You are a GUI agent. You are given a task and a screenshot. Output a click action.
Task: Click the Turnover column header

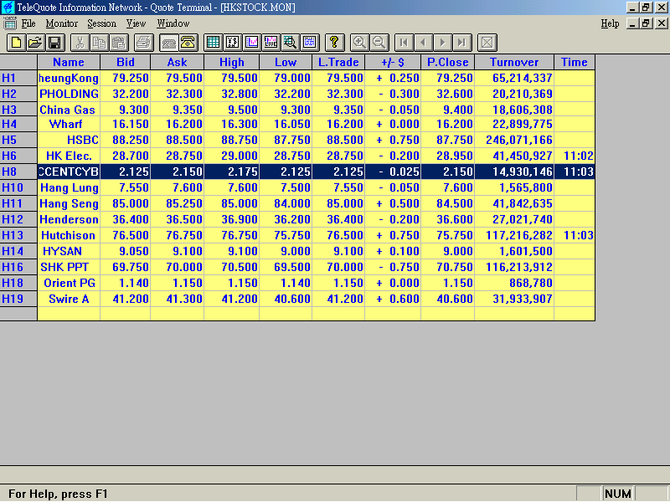(514, 62)
